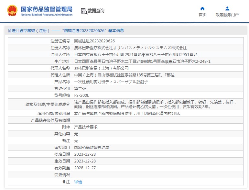249x190 pixels.
Task: Click the 变更情况 row label
Action: pos(62,175)
